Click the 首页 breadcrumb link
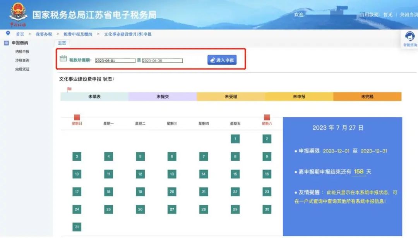The height and width of the screenshot is (238, 418). 20,34
